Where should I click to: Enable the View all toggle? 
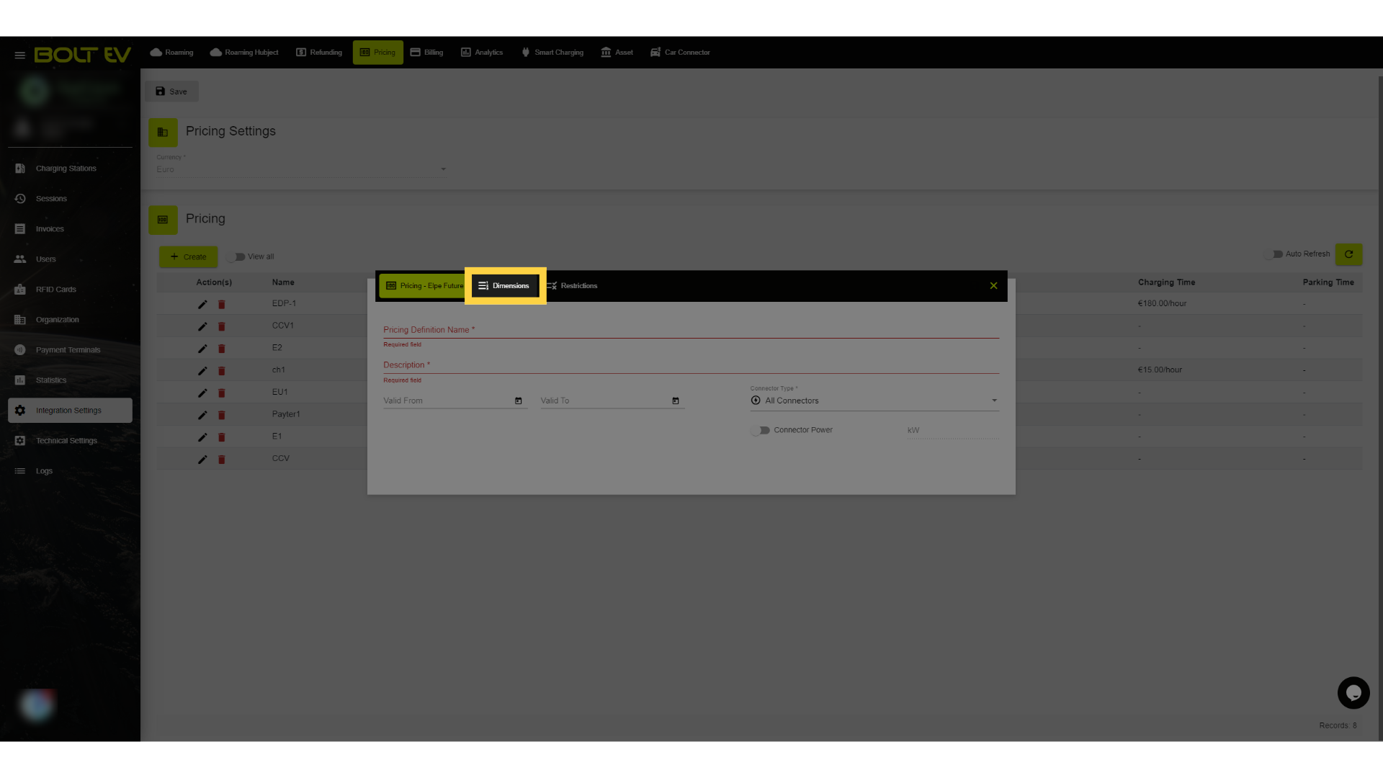pos(236,256)
